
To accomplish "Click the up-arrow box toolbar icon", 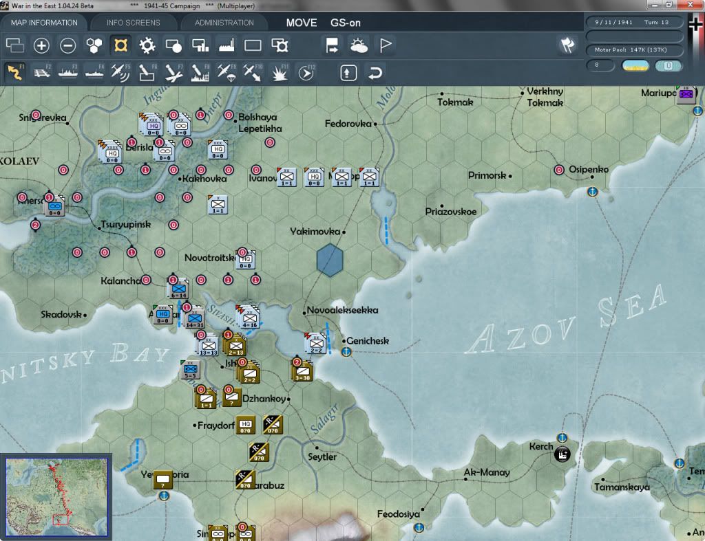I will click(348, 72).
